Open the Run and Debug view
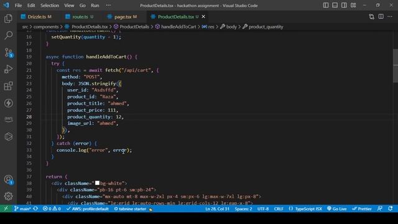Image resolution: width=398 pixels, height=224 pixels. click(8, 69)
